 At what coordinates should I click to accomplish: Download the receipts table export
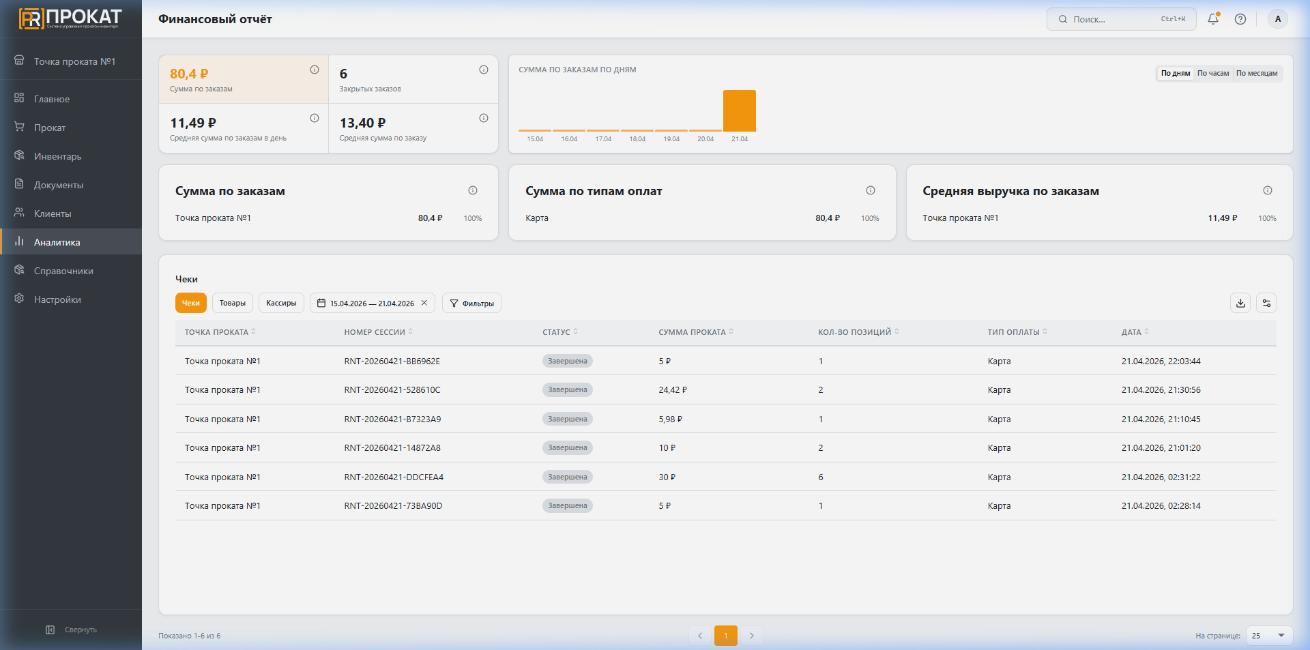click(x=1240, y=303)
